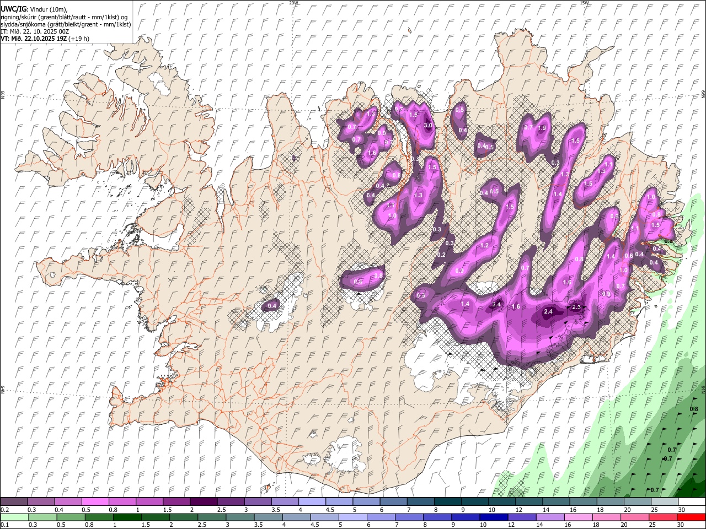Click the lower legend swatch between 8 and 9
706x529 pixels.
tap(438, 517)
